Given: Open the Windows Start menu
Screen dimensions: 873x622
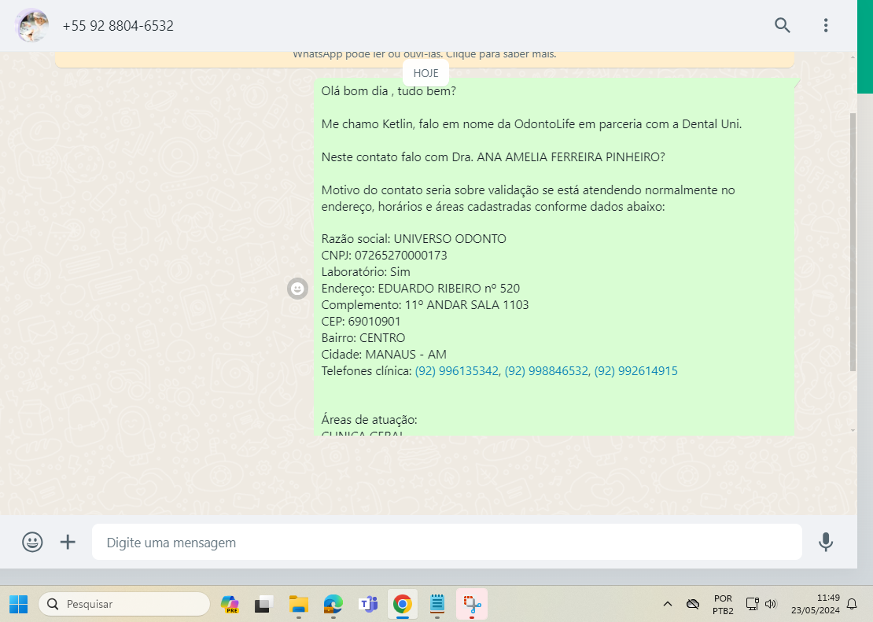Looking at the screenshot, I should pos(18,604).
